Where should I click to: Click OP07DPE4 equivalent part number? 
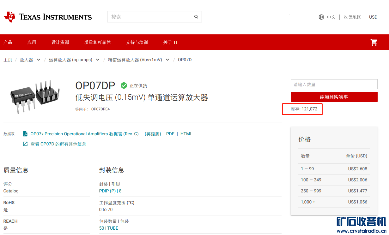pos(100,109)
